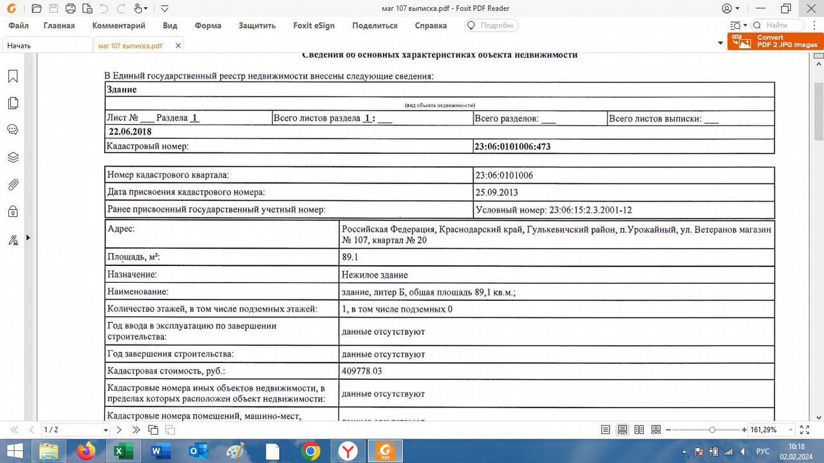The width and height of the screenshot is (824, 463).
Task: Open Windows Start menu
Action: pos(14,451)
